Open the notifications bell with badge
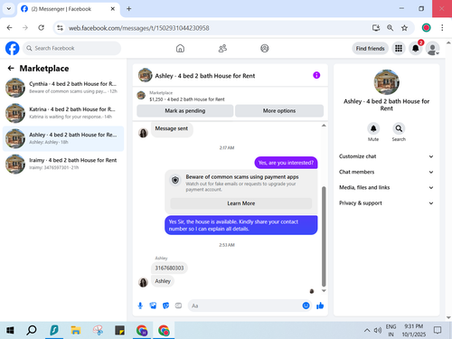Screen dimensions: 452x339 [x=416, y=48]
